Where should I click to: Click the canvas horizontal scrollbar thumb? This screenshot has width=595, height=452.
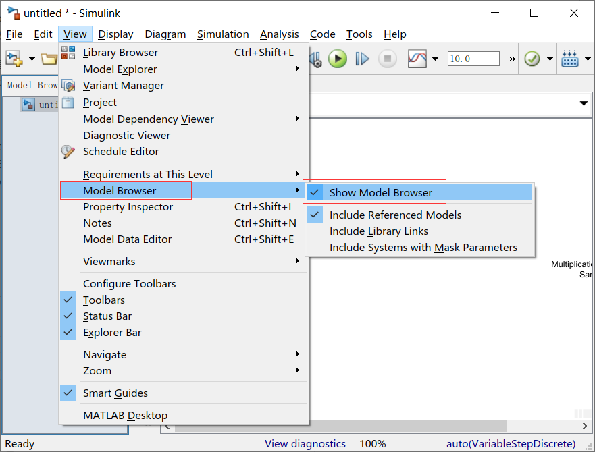[341, 426]
